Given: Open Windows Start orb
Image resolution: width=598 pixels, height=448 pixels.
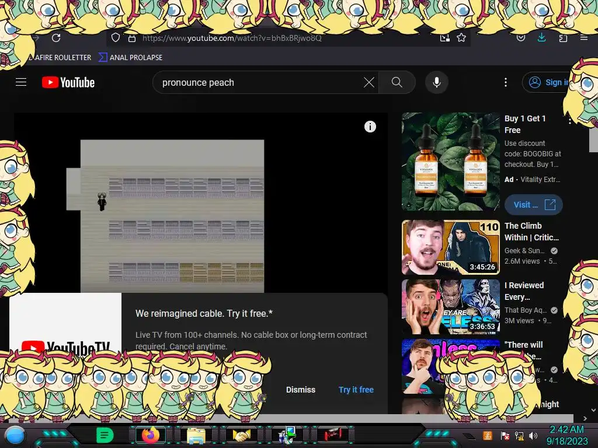Looking at the screenshot, I should [x=15, y=435].
